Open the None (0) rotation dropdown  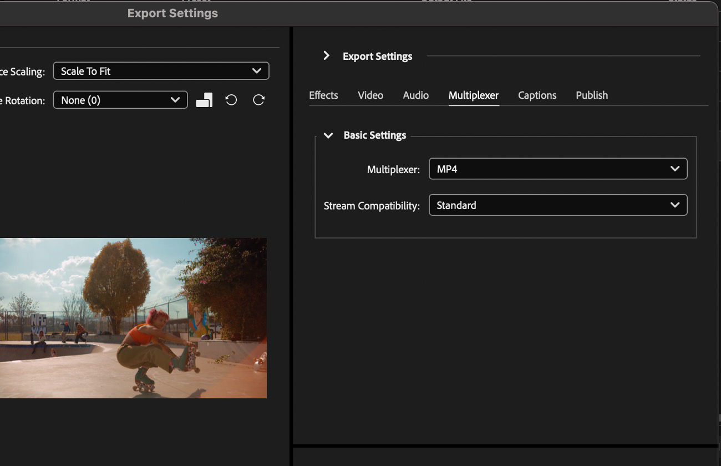[x=120, y=100]
